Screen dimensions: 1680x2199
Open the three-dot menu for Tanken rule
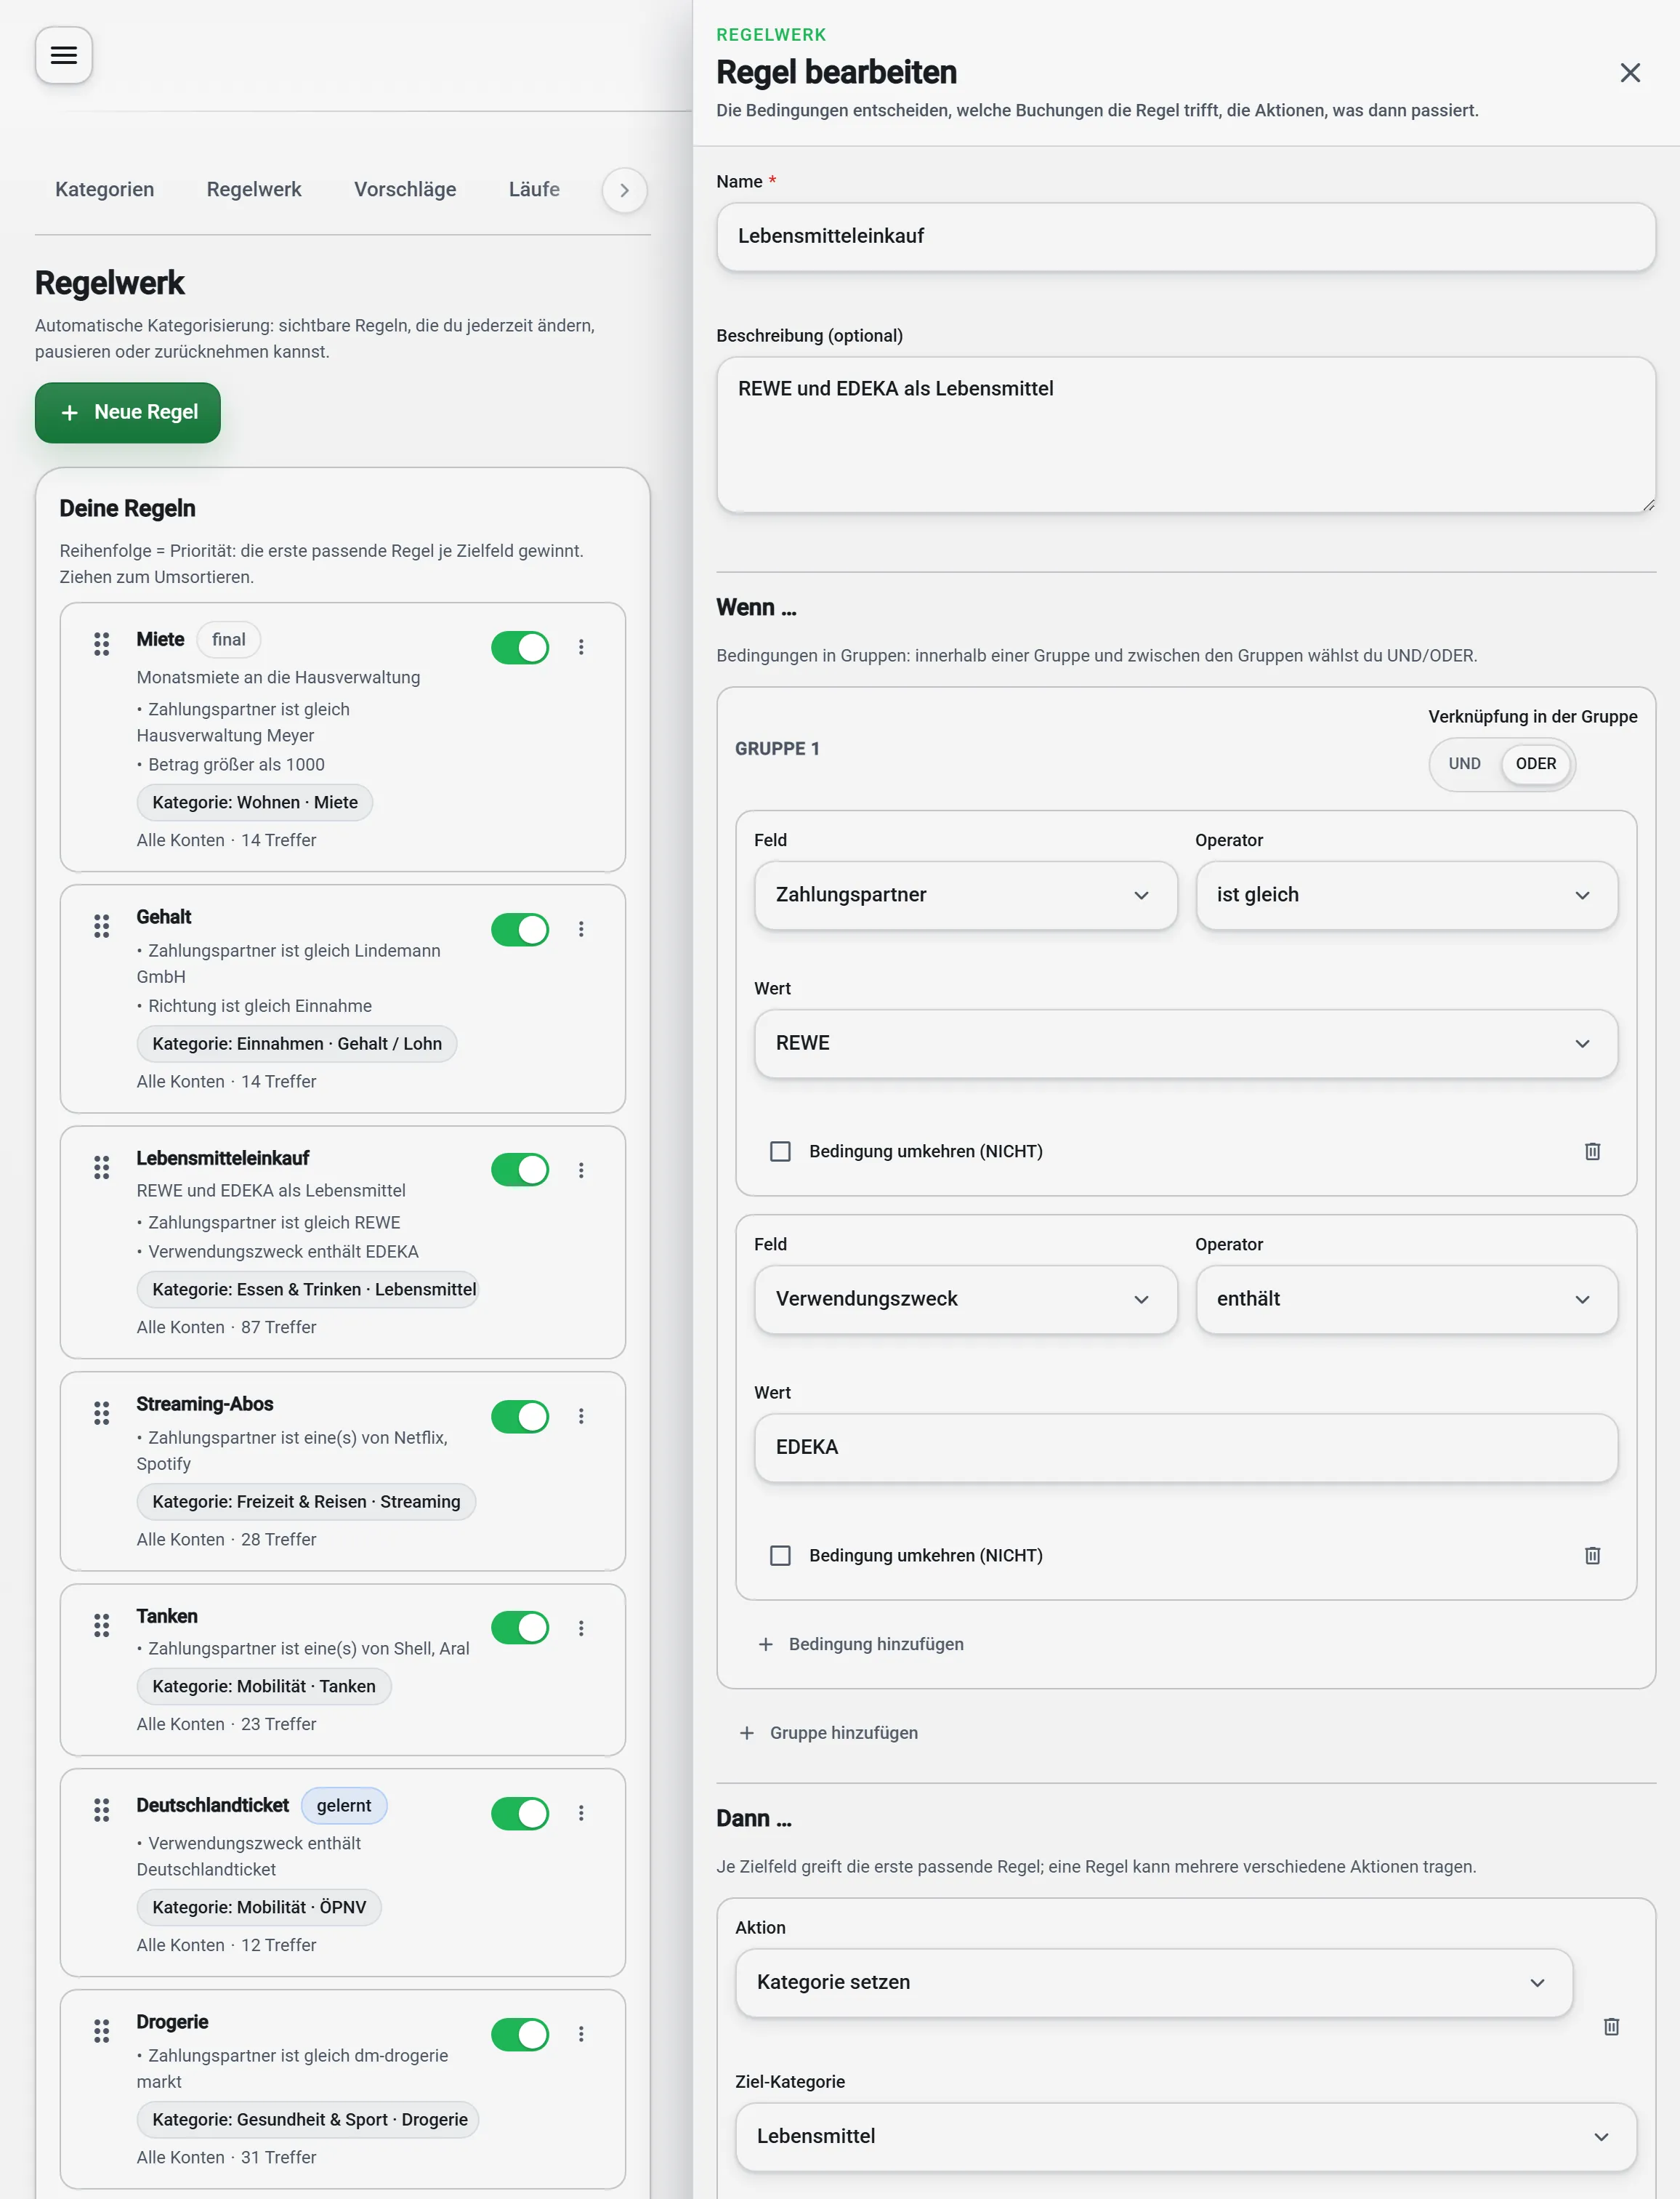581,1629
